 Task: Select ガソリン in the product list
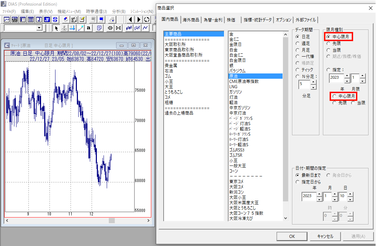click(236, 92)
